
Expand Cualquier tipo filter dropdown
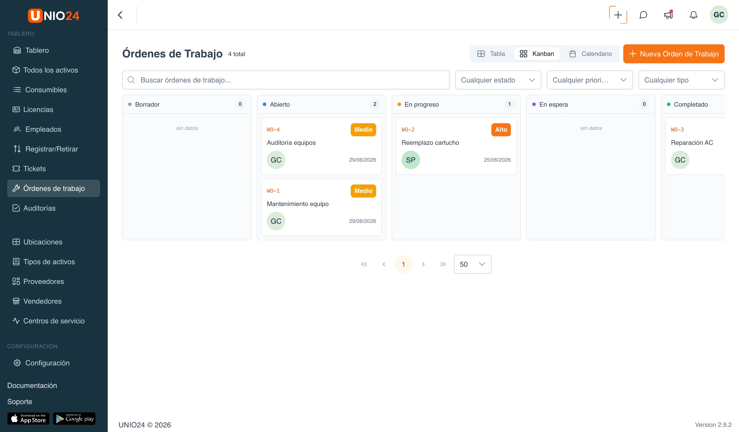[681, 80]
